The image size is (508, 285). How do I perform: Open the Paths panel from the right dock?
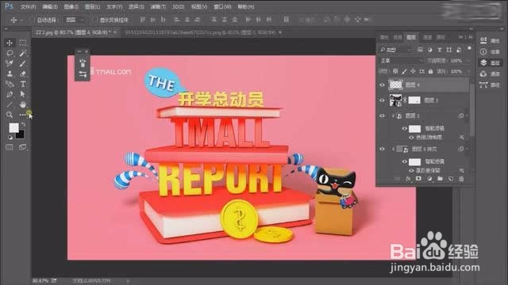pyautogui.click(x=490, y=85)
